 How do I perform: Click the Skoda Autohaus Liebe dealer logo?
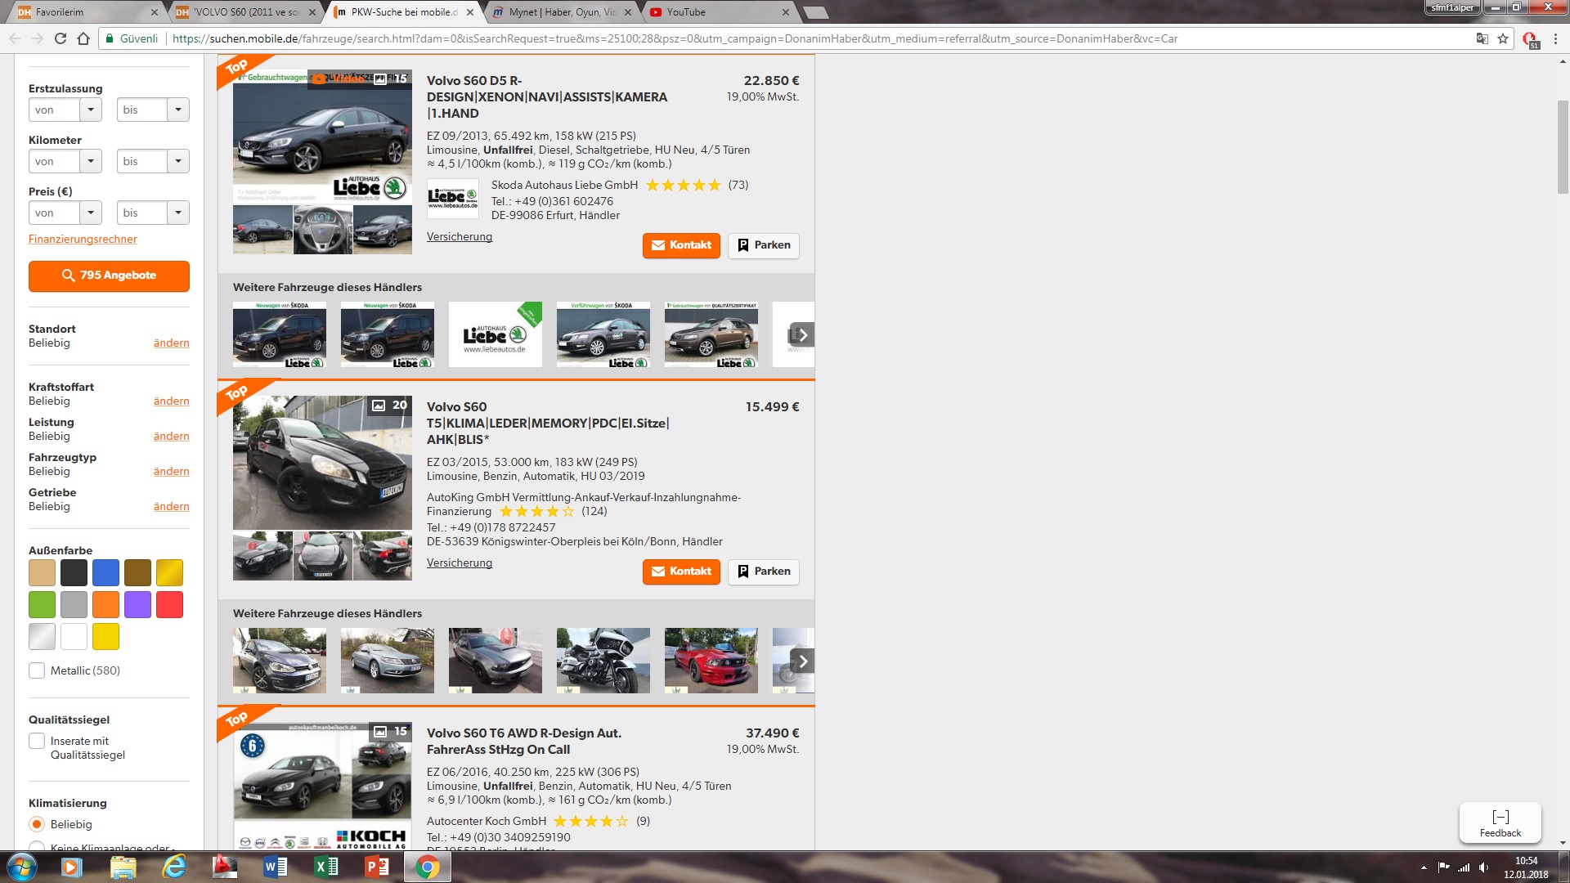(452, 199)
